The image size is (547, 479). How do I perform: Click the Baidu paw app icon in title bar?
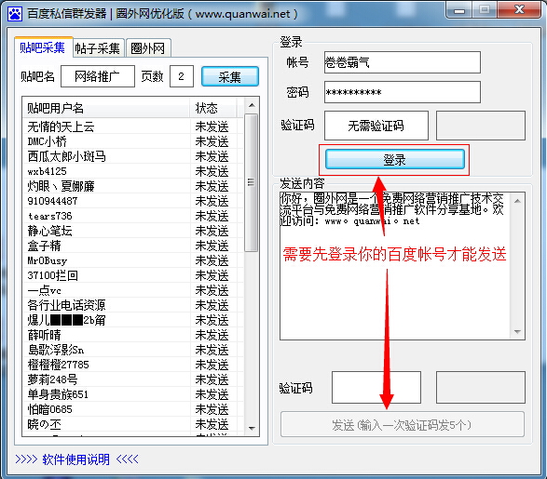[15, 14]
